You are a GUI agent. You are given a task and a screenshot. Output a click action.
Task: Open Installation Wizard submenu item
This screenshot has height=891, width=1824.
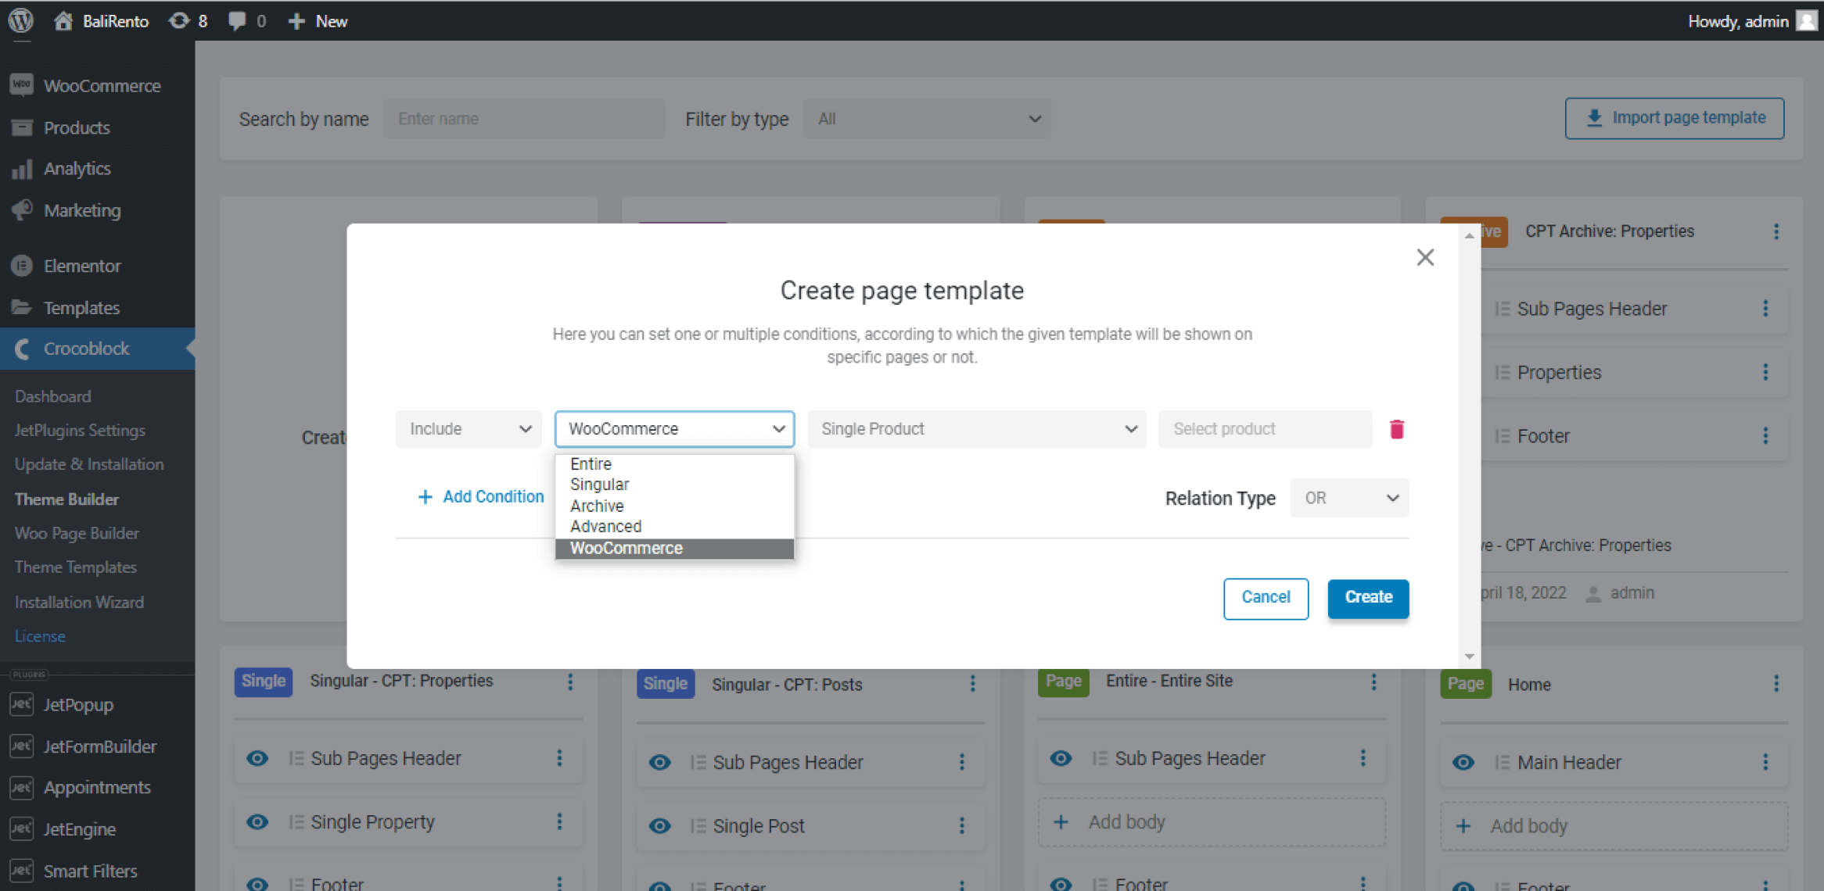[79, 602]
